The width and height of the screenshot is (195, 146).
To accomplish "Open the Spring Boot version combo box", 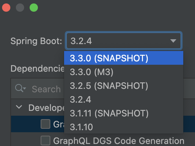I will (124, 41).
